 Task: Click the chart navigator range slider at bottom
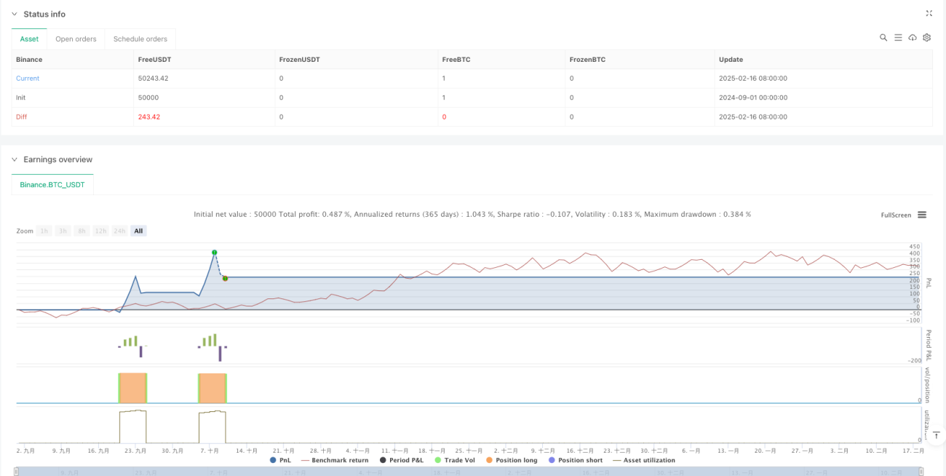[x=470, y=472]
